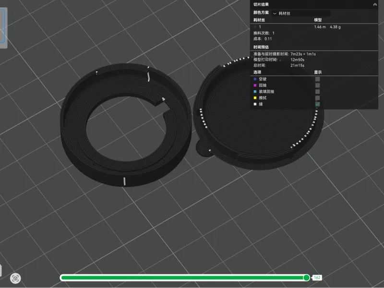This screenshot has width=384, height=288.
Task: Uncheck the 缝 display checkbox
Action: point(317,104)
